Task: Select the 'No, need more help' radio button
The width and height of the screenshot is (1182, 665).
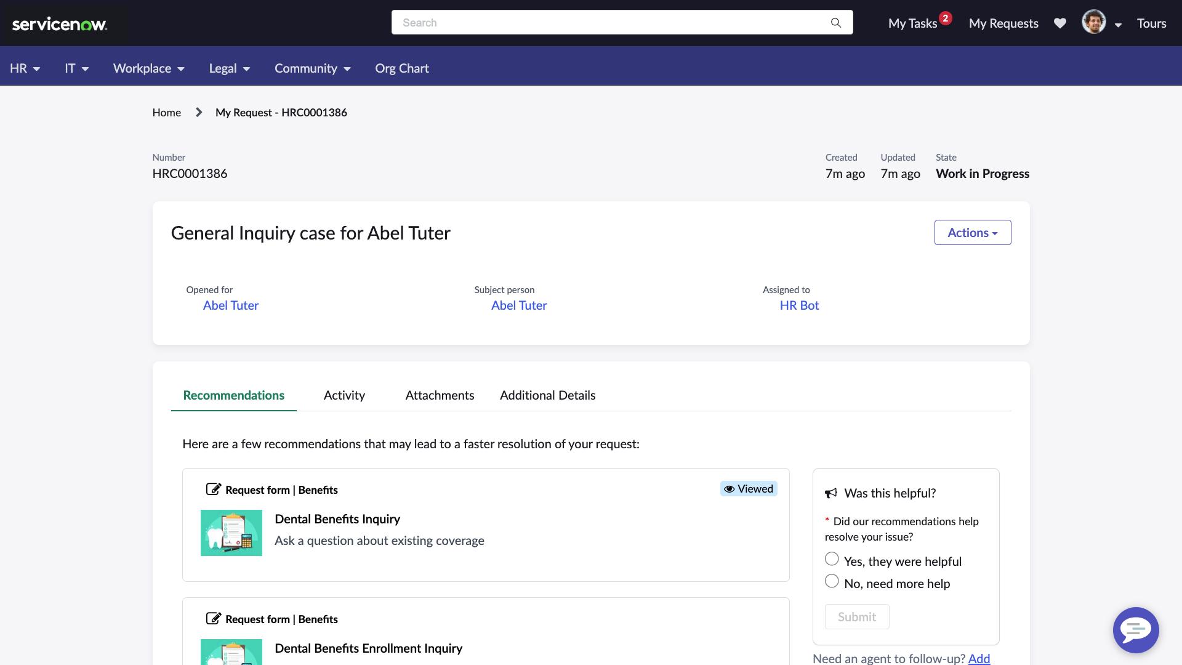Action: point(831,583)
